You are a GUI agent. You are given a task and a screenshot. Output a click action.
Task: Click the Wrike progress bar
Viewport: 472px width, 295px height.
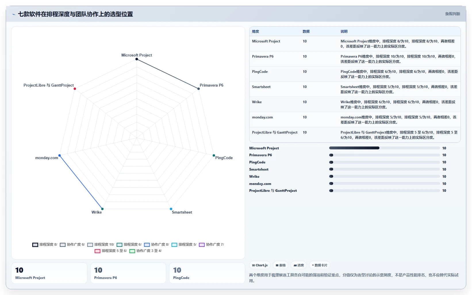[x=385, y=177]
